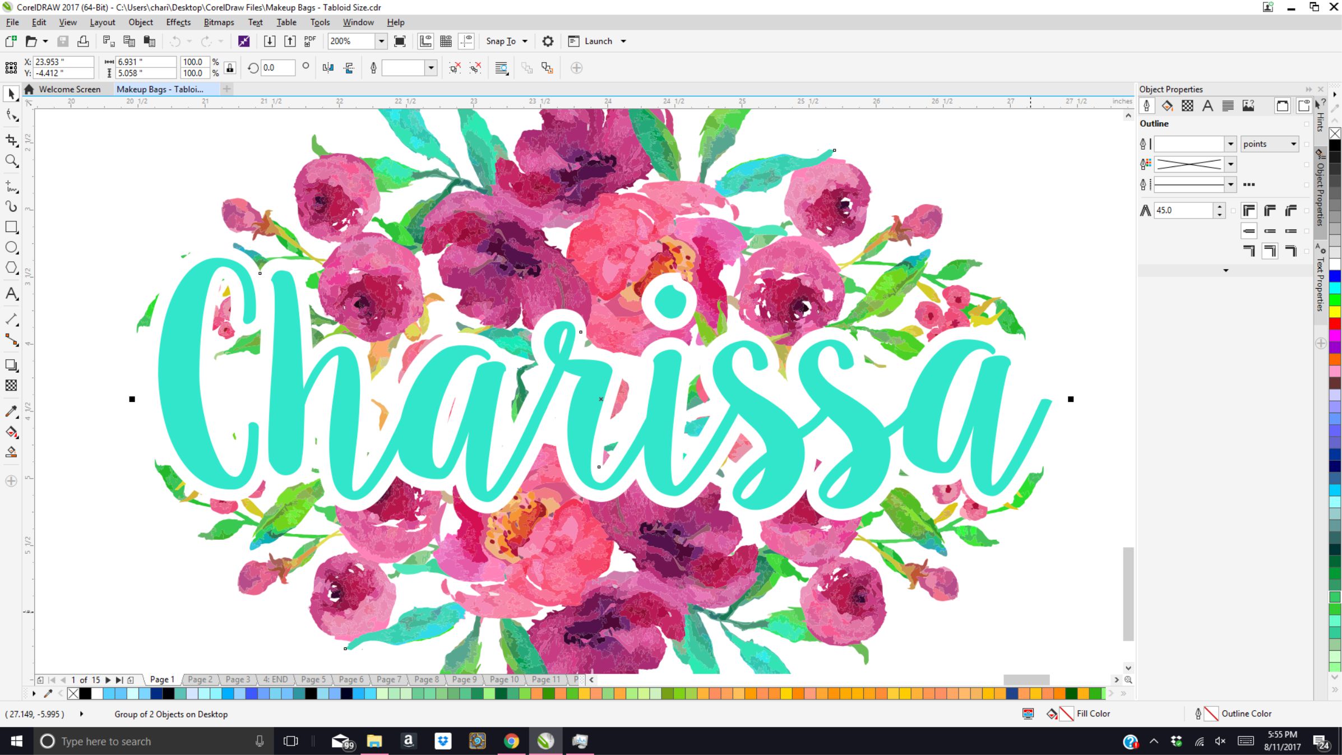Open the outline width dropdown in docker
The height and width of the screenshot is (755, 1342).
[x=1230, y=144]
